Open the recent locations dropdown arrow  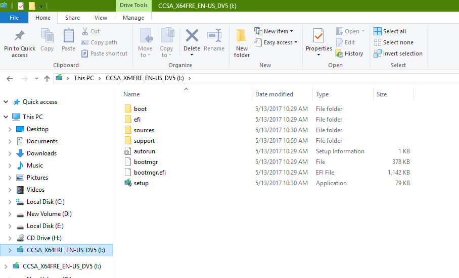36,78
